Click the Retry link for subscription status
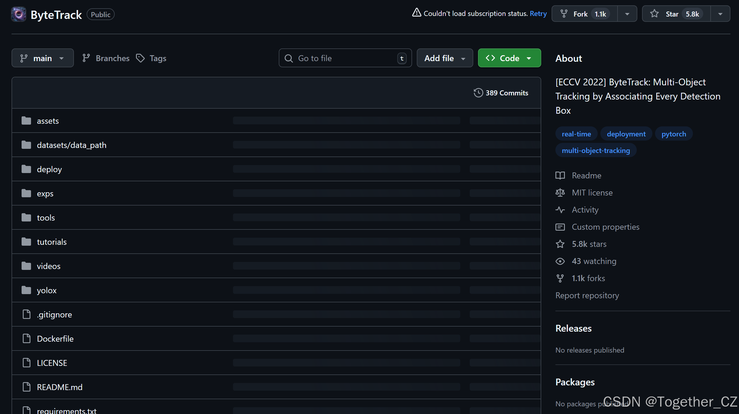This screenshot has height=414, width=739. point(538,14)
